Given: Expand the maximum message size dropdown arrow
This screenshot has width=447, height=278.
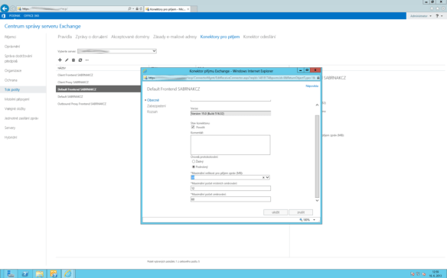Looking at the screenshot, I should 267,177.
